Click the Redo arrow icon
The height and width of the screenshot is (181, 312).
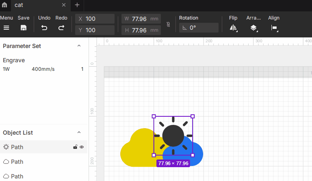click(61, 28)
